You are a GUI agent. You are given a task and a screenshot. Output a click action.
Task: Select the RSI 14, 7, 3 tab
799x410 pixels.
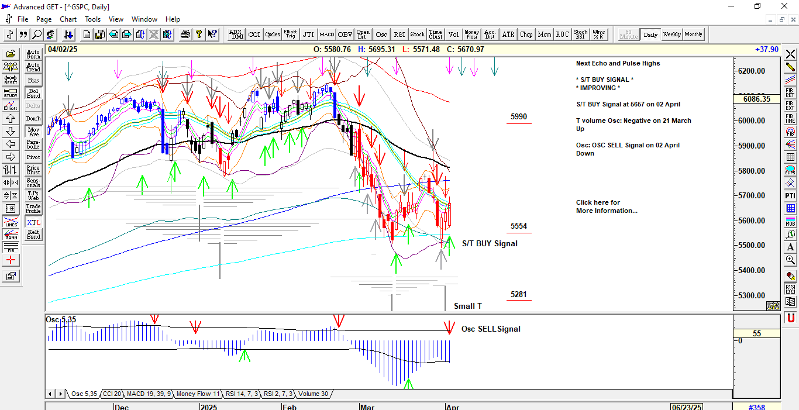pyautogui.click(x=242, y=394)
